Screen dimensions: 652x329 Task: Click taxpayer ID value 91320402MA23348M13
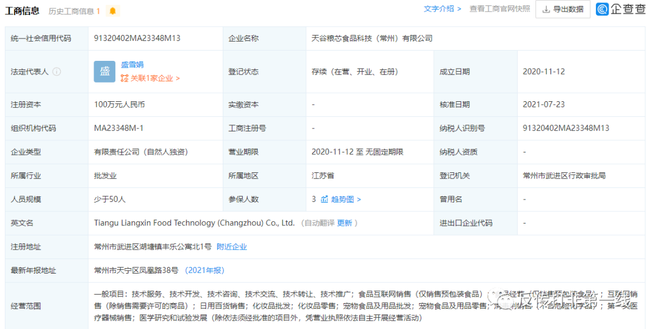[x=566, y=128]
